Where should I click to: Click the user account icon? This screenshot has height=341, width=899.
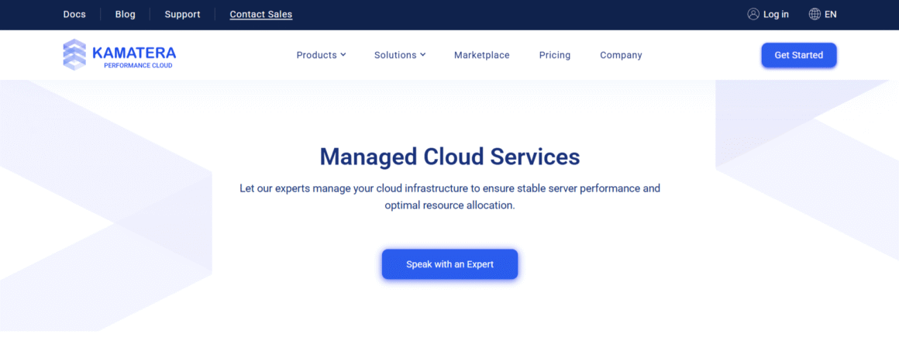(x=753, y=14)
